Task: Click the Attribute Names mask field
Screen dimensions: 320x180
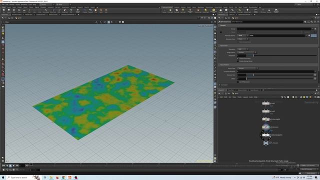Action: click(x=277, y=35)
